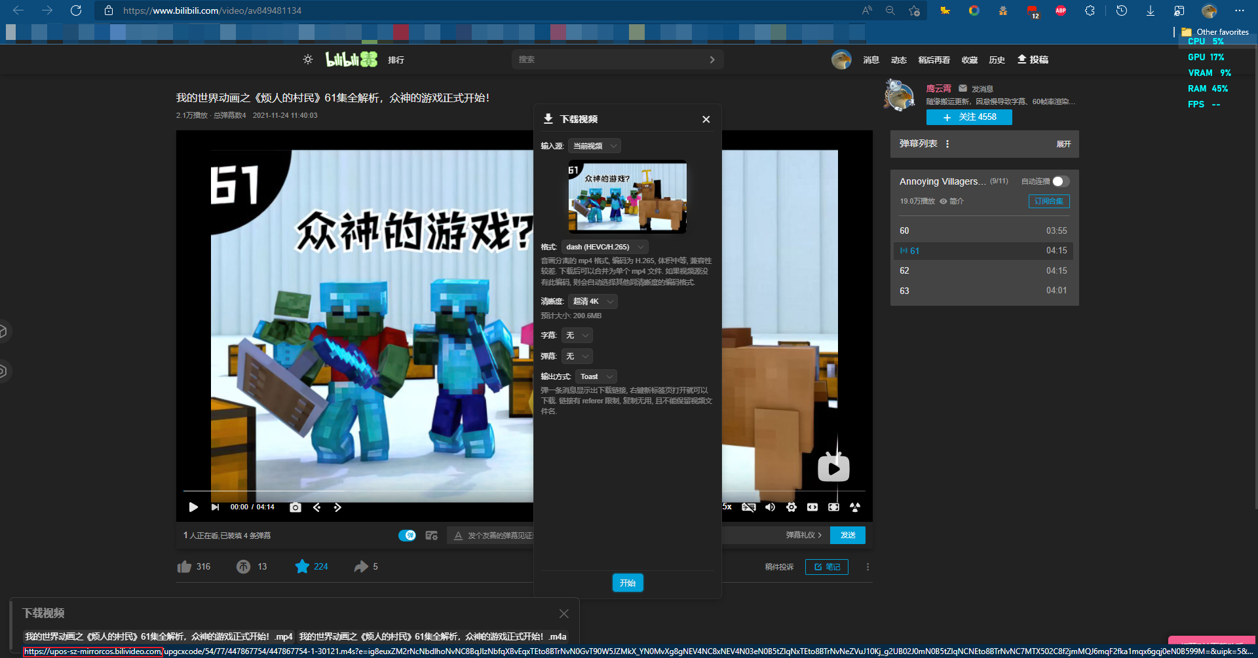Step forward one frame with the right arrow
The image size is (1258, 658).
(x=337, y=507)
